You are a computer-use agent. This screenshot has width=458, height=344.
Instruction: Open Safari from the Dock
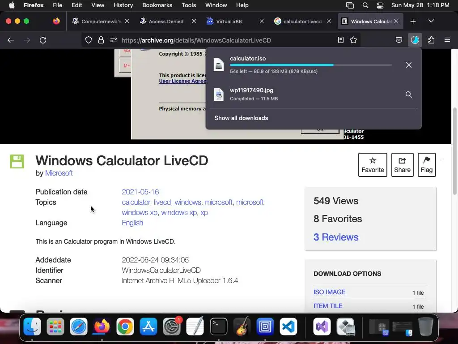[x=79, y=327]
